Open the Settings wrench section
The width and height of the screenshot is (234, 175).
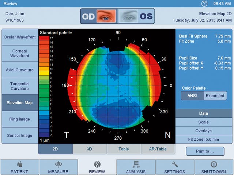[x=174, y=168]
